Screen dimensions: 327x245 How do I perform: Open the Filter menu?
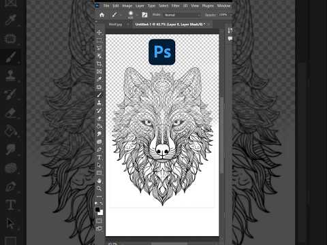point(176,5)
